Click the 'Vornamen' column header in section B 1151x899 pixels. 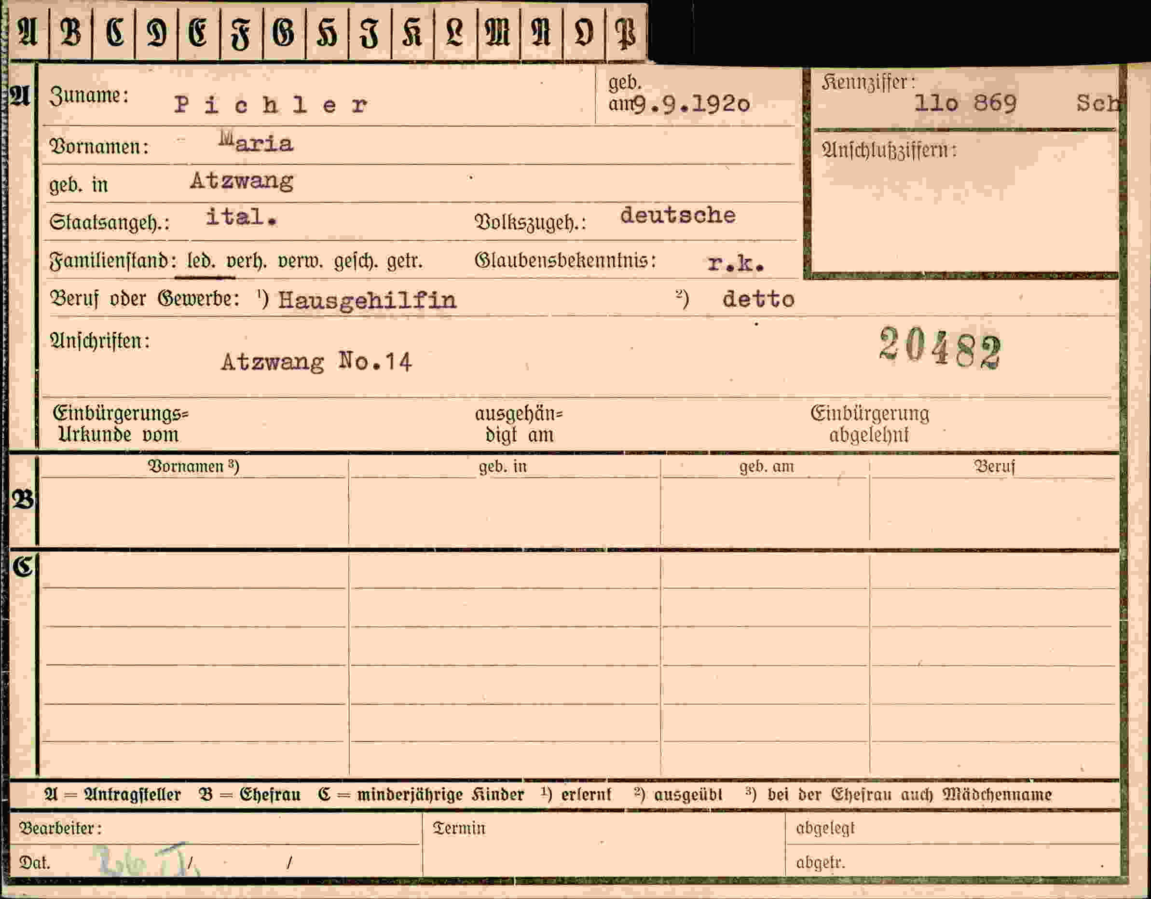tap(193, 466)
